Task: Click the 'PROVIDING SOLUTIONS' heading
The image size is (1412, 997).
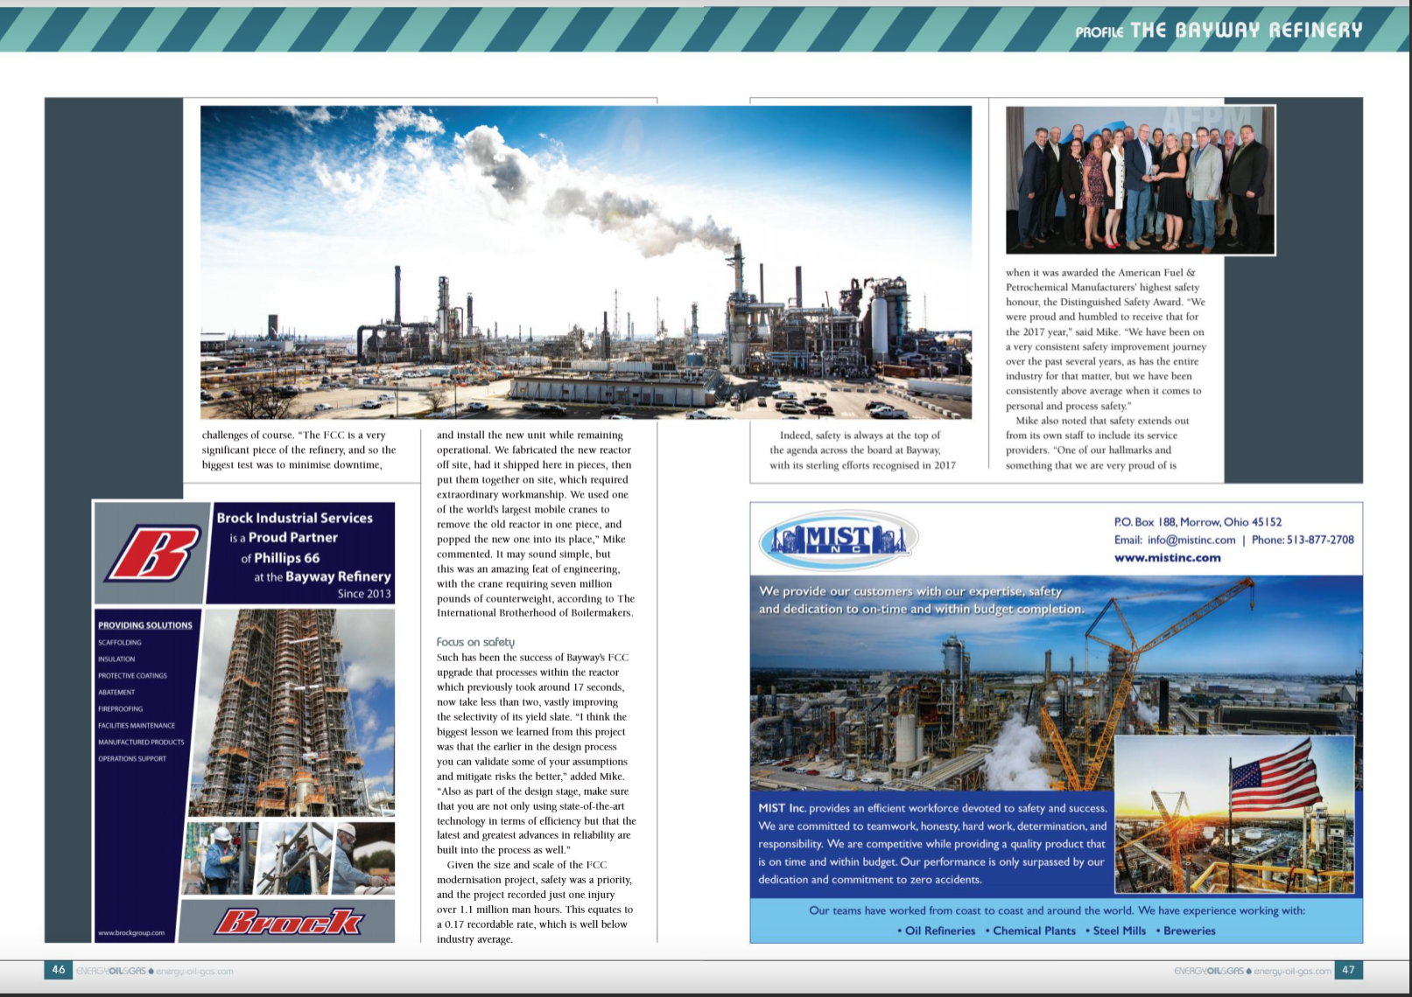Action: coord(145,625)
